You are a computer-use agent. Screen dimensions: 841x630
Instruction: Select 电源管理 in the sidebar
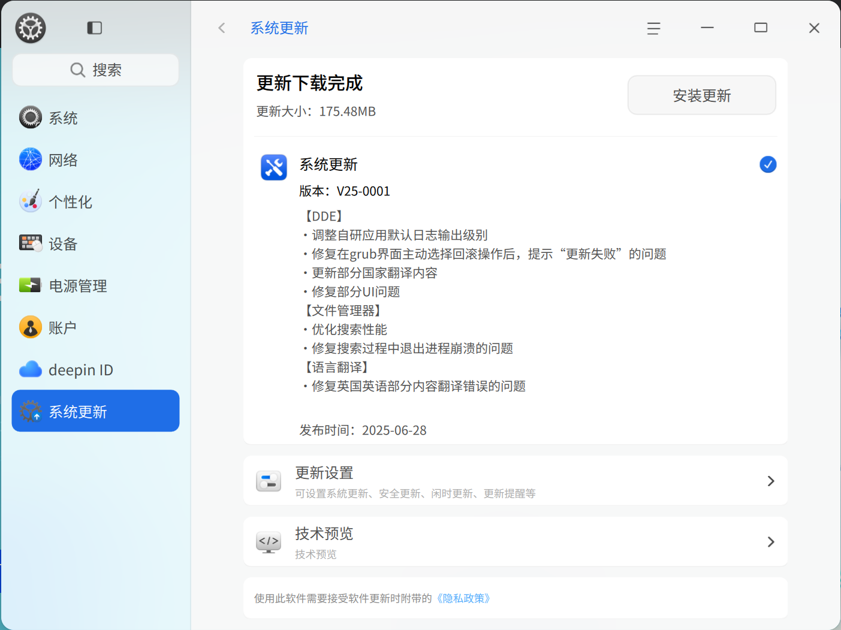tap(96, 285)
